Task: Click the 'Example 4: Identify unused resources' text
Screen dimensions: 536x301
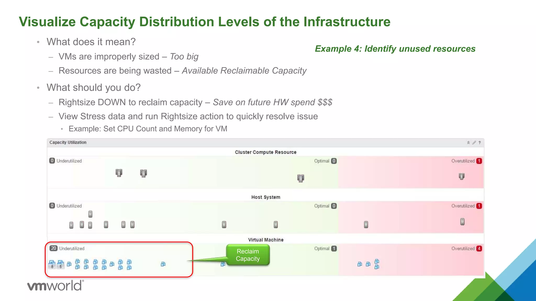Action: 395,49
